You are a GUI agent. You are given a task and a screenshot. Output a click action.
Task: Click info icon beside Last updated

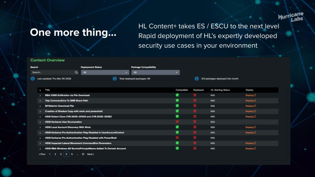coord(33,79)
